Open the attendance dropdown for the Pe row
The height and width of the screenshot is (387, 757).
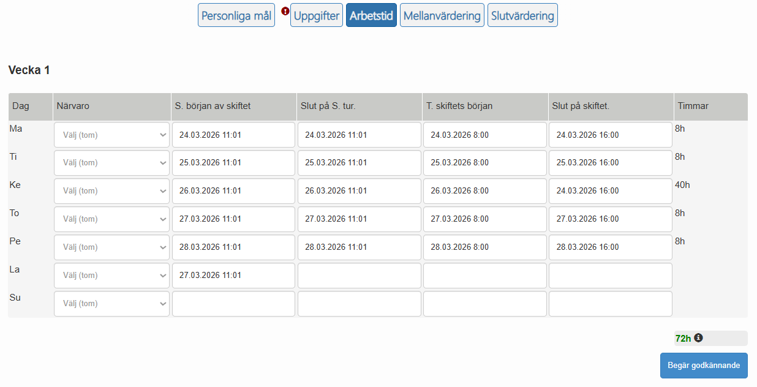pyautogui.click(x=111, y=247)
